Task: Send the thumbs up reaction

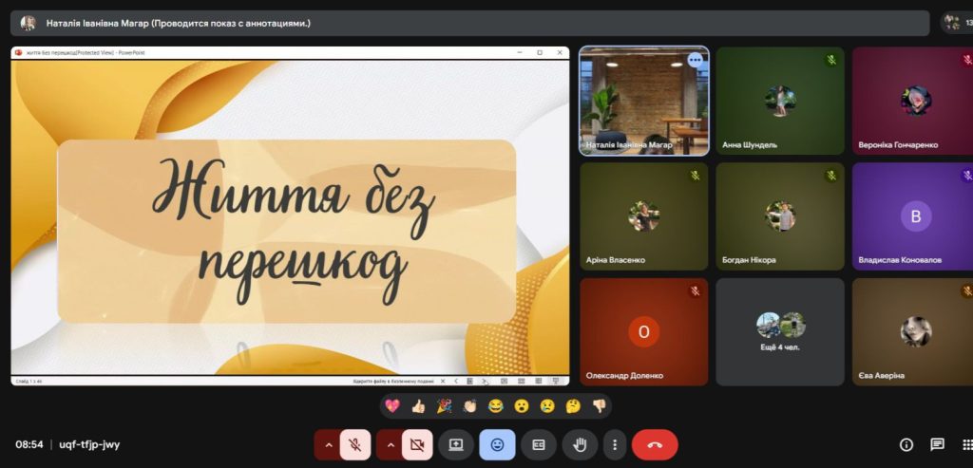Action: [418, 405]
